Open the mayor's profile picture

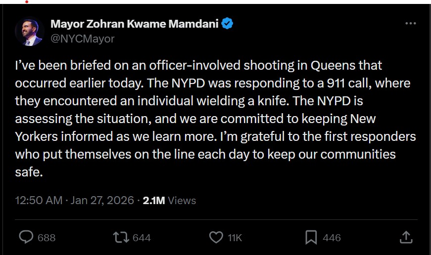(x=29, y=32)
